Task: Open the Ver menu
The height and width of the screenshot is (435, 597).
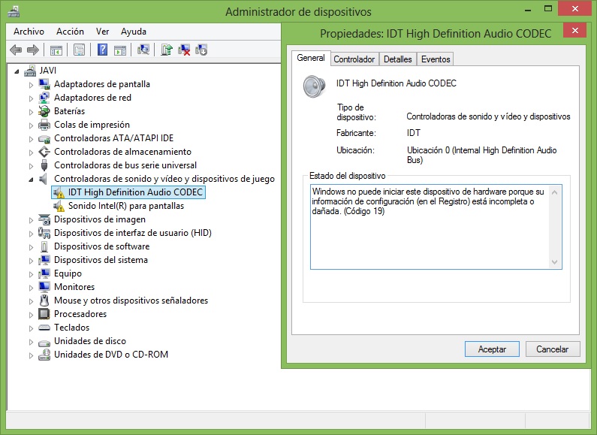Action: [x=102, y=32]
